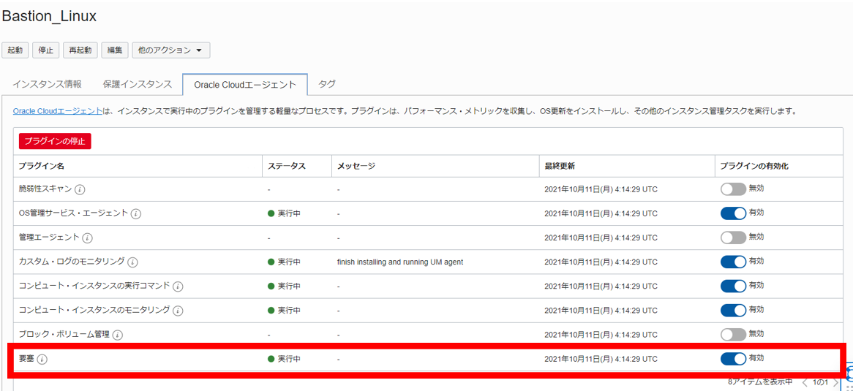Disable the カスタム・ログのモニタリング toggle
This screenshot has width=853, height=391.
733,262
